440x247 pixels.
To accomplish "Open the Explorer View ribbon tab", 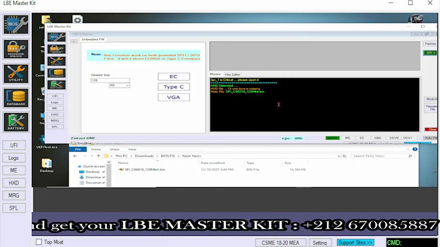I will pyautogui.click(x=132, y=149).
